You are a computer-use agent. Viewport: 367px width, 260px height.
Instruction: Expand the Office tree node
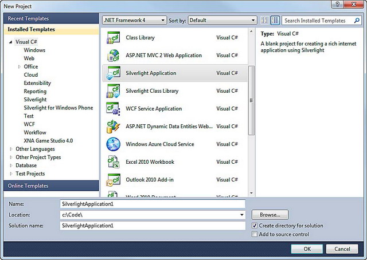tap(19, 66)
